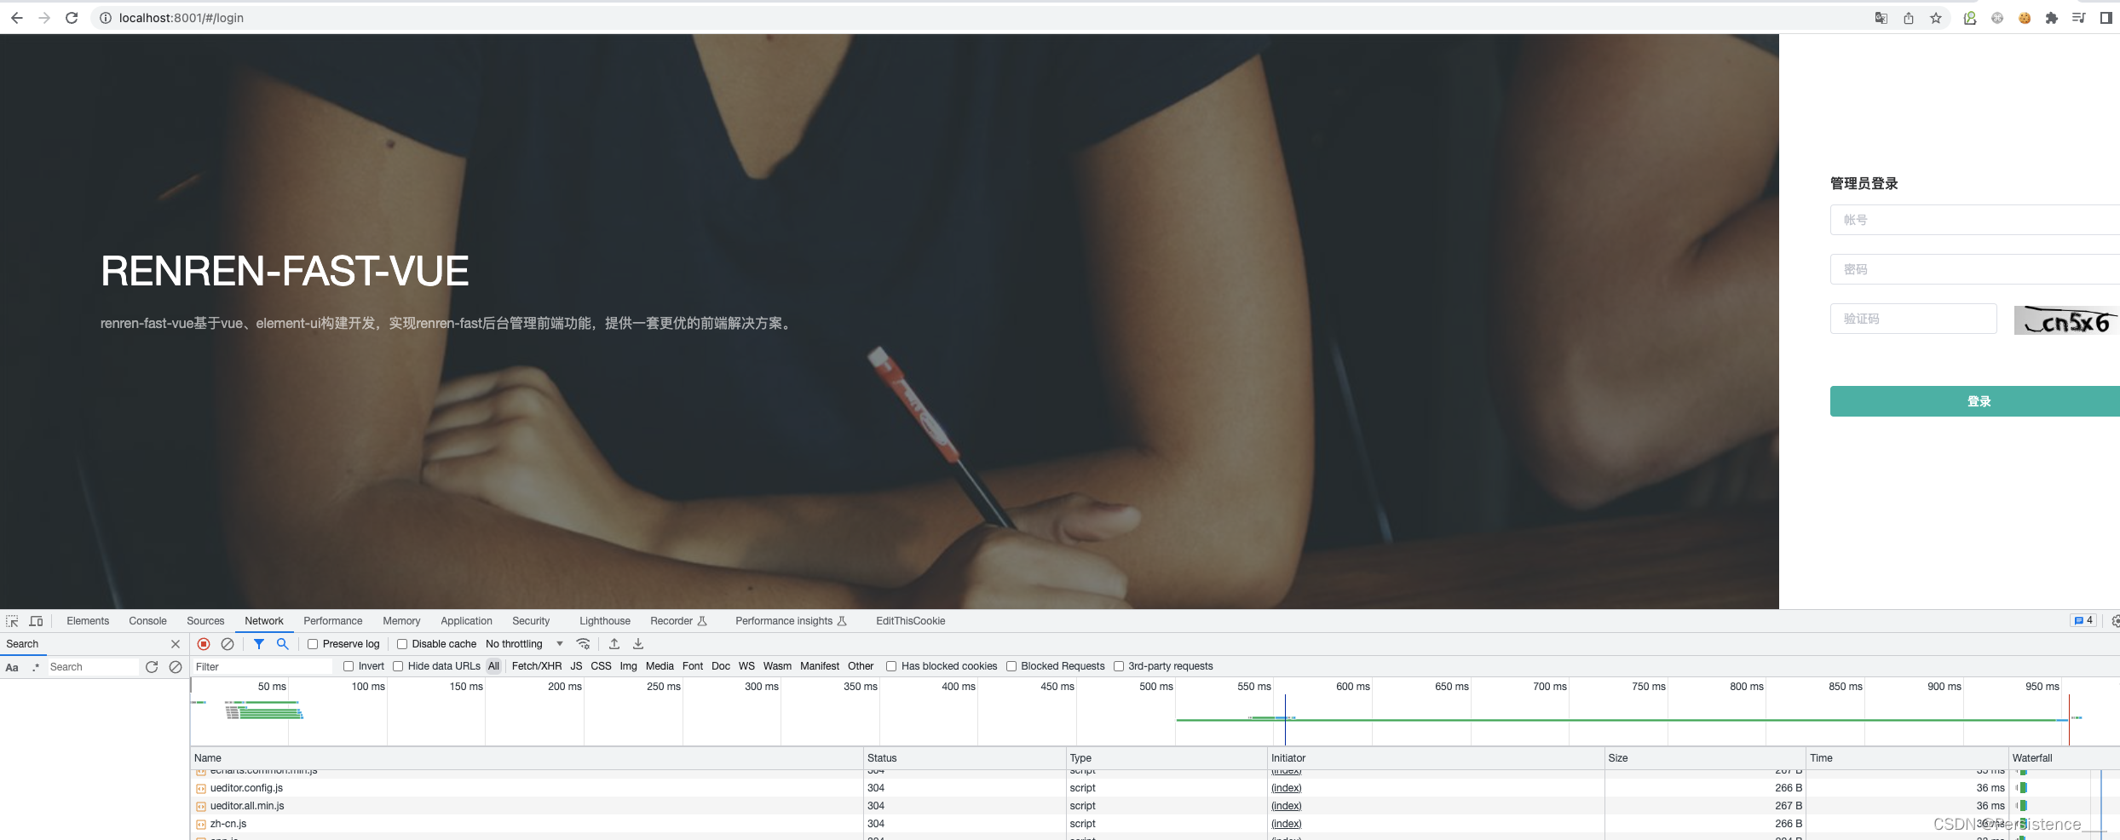Screen dimensions: 2120x840
Task: Refresh the search results
Action: (152, 667)
